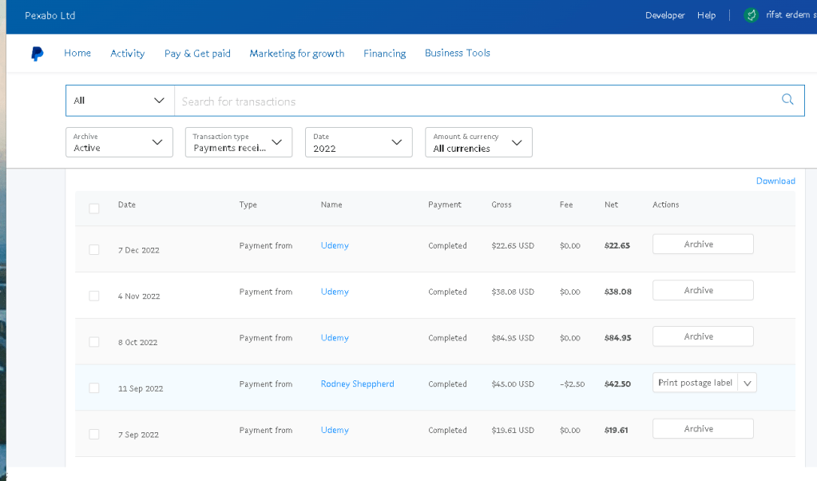Click the Date column header
Image resolution: width=817 pixels, height=481 pixels.
(x=127, y=205)
